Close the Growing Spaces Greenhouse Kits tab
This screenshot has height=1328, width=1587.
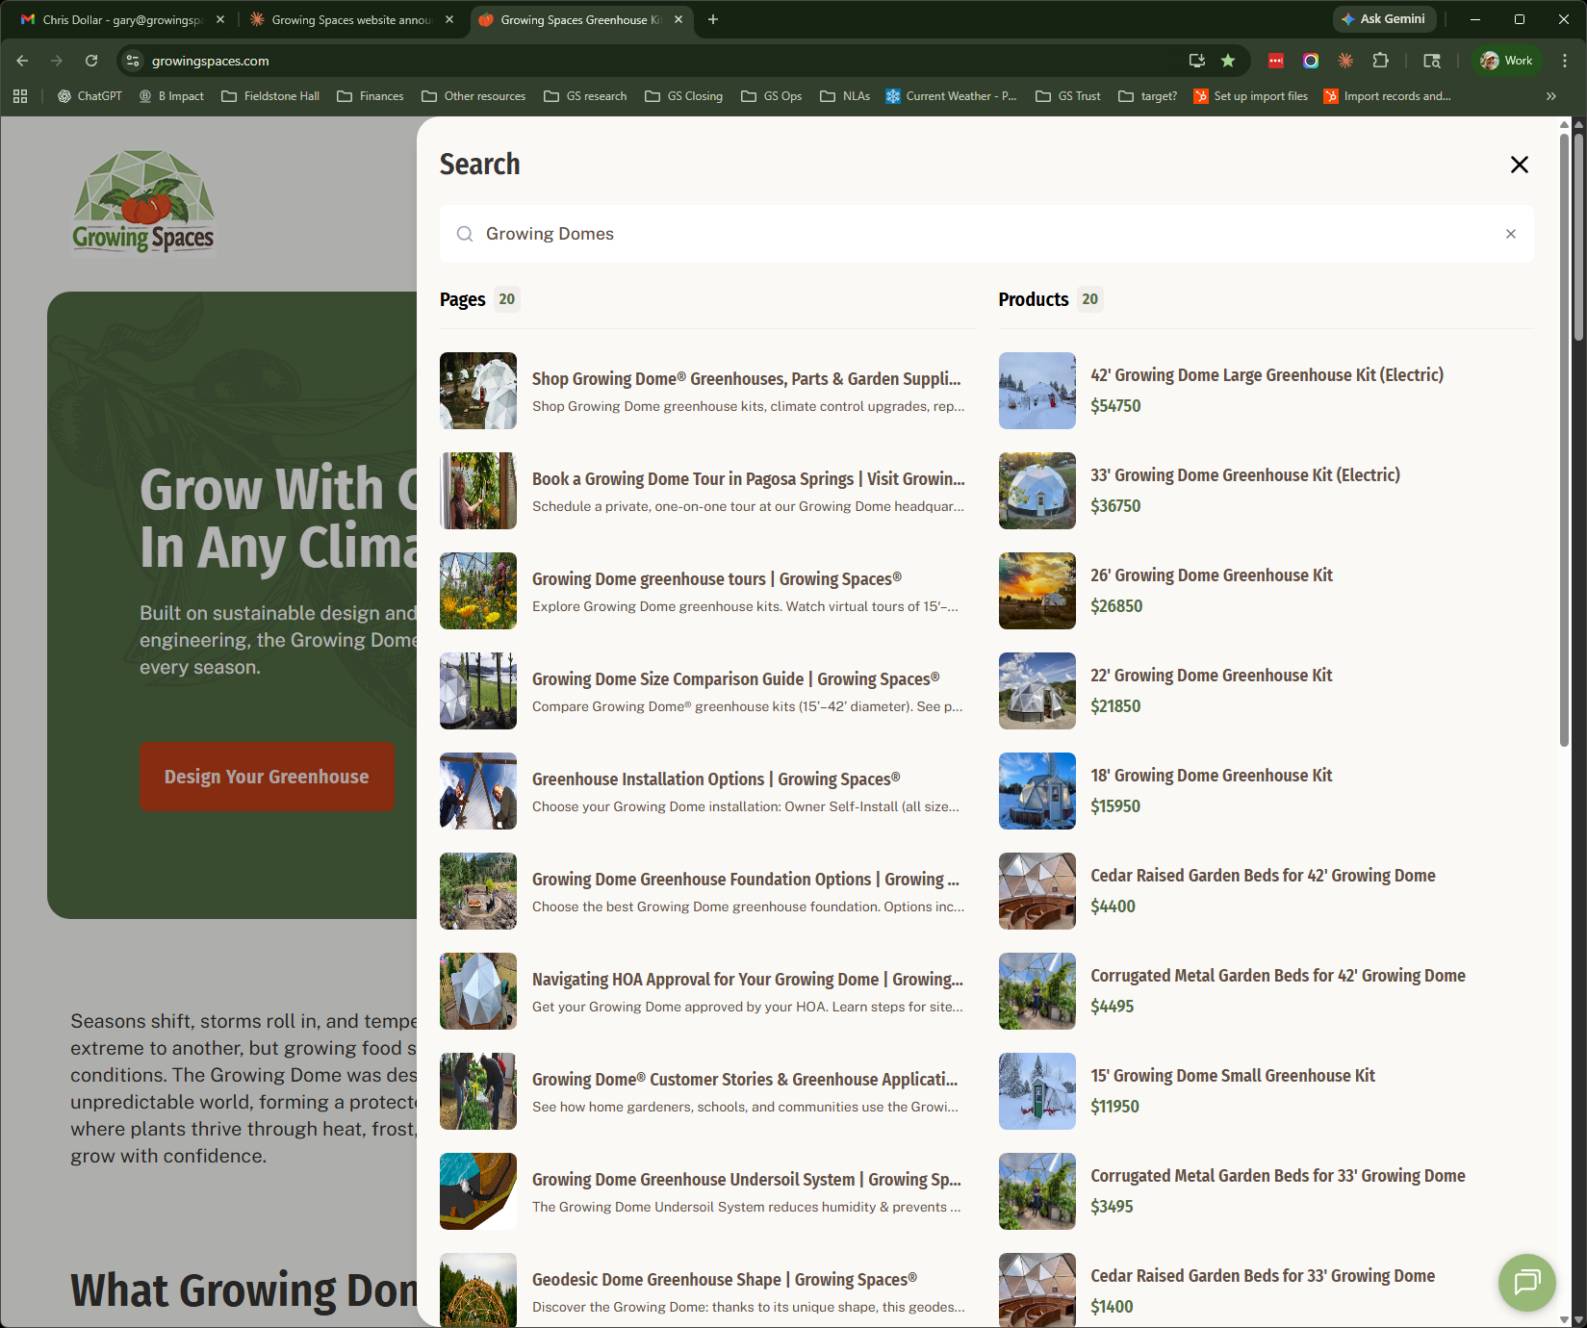click(678, 19)
